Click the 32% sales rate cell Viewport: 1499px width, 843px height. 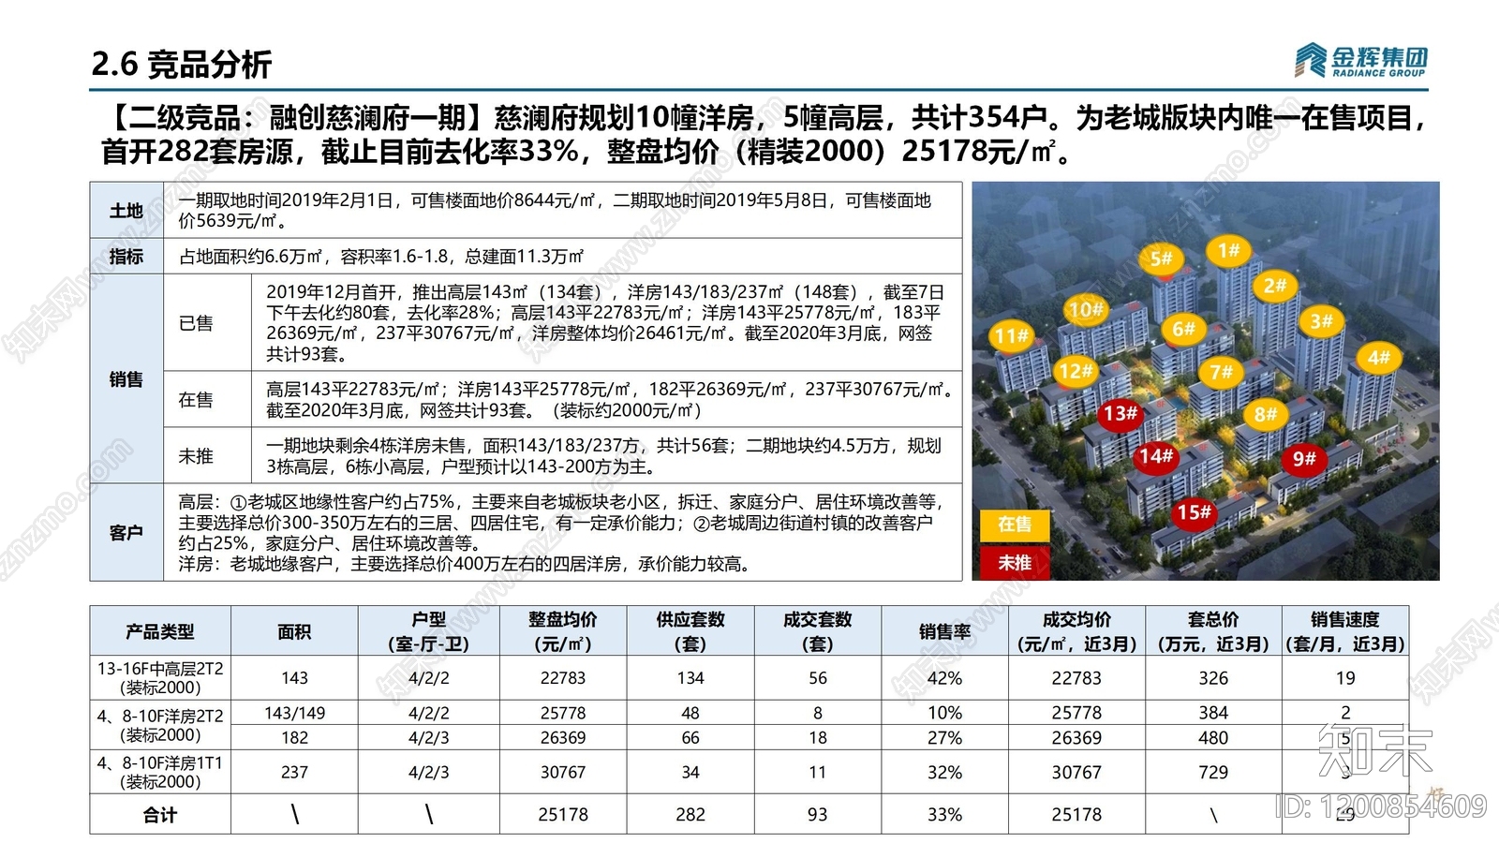(x=944, y=772)
